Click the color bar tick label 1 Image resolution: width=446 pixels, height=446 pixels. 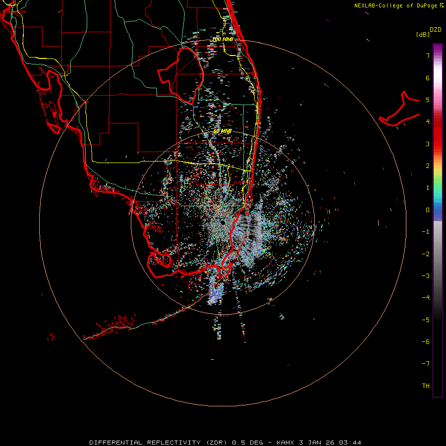(x=428, y=188)
